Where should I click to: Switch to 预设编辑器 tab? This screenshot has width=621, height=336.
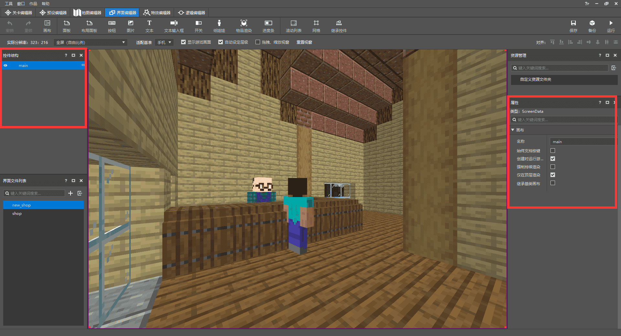tap(53, 13)
